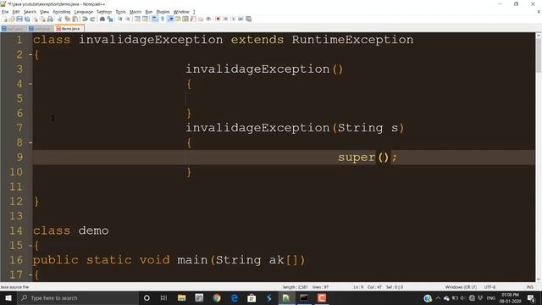Click the scrollbar down arrow
This screenshot has height=305, width=542.
(x=539, y=279)
